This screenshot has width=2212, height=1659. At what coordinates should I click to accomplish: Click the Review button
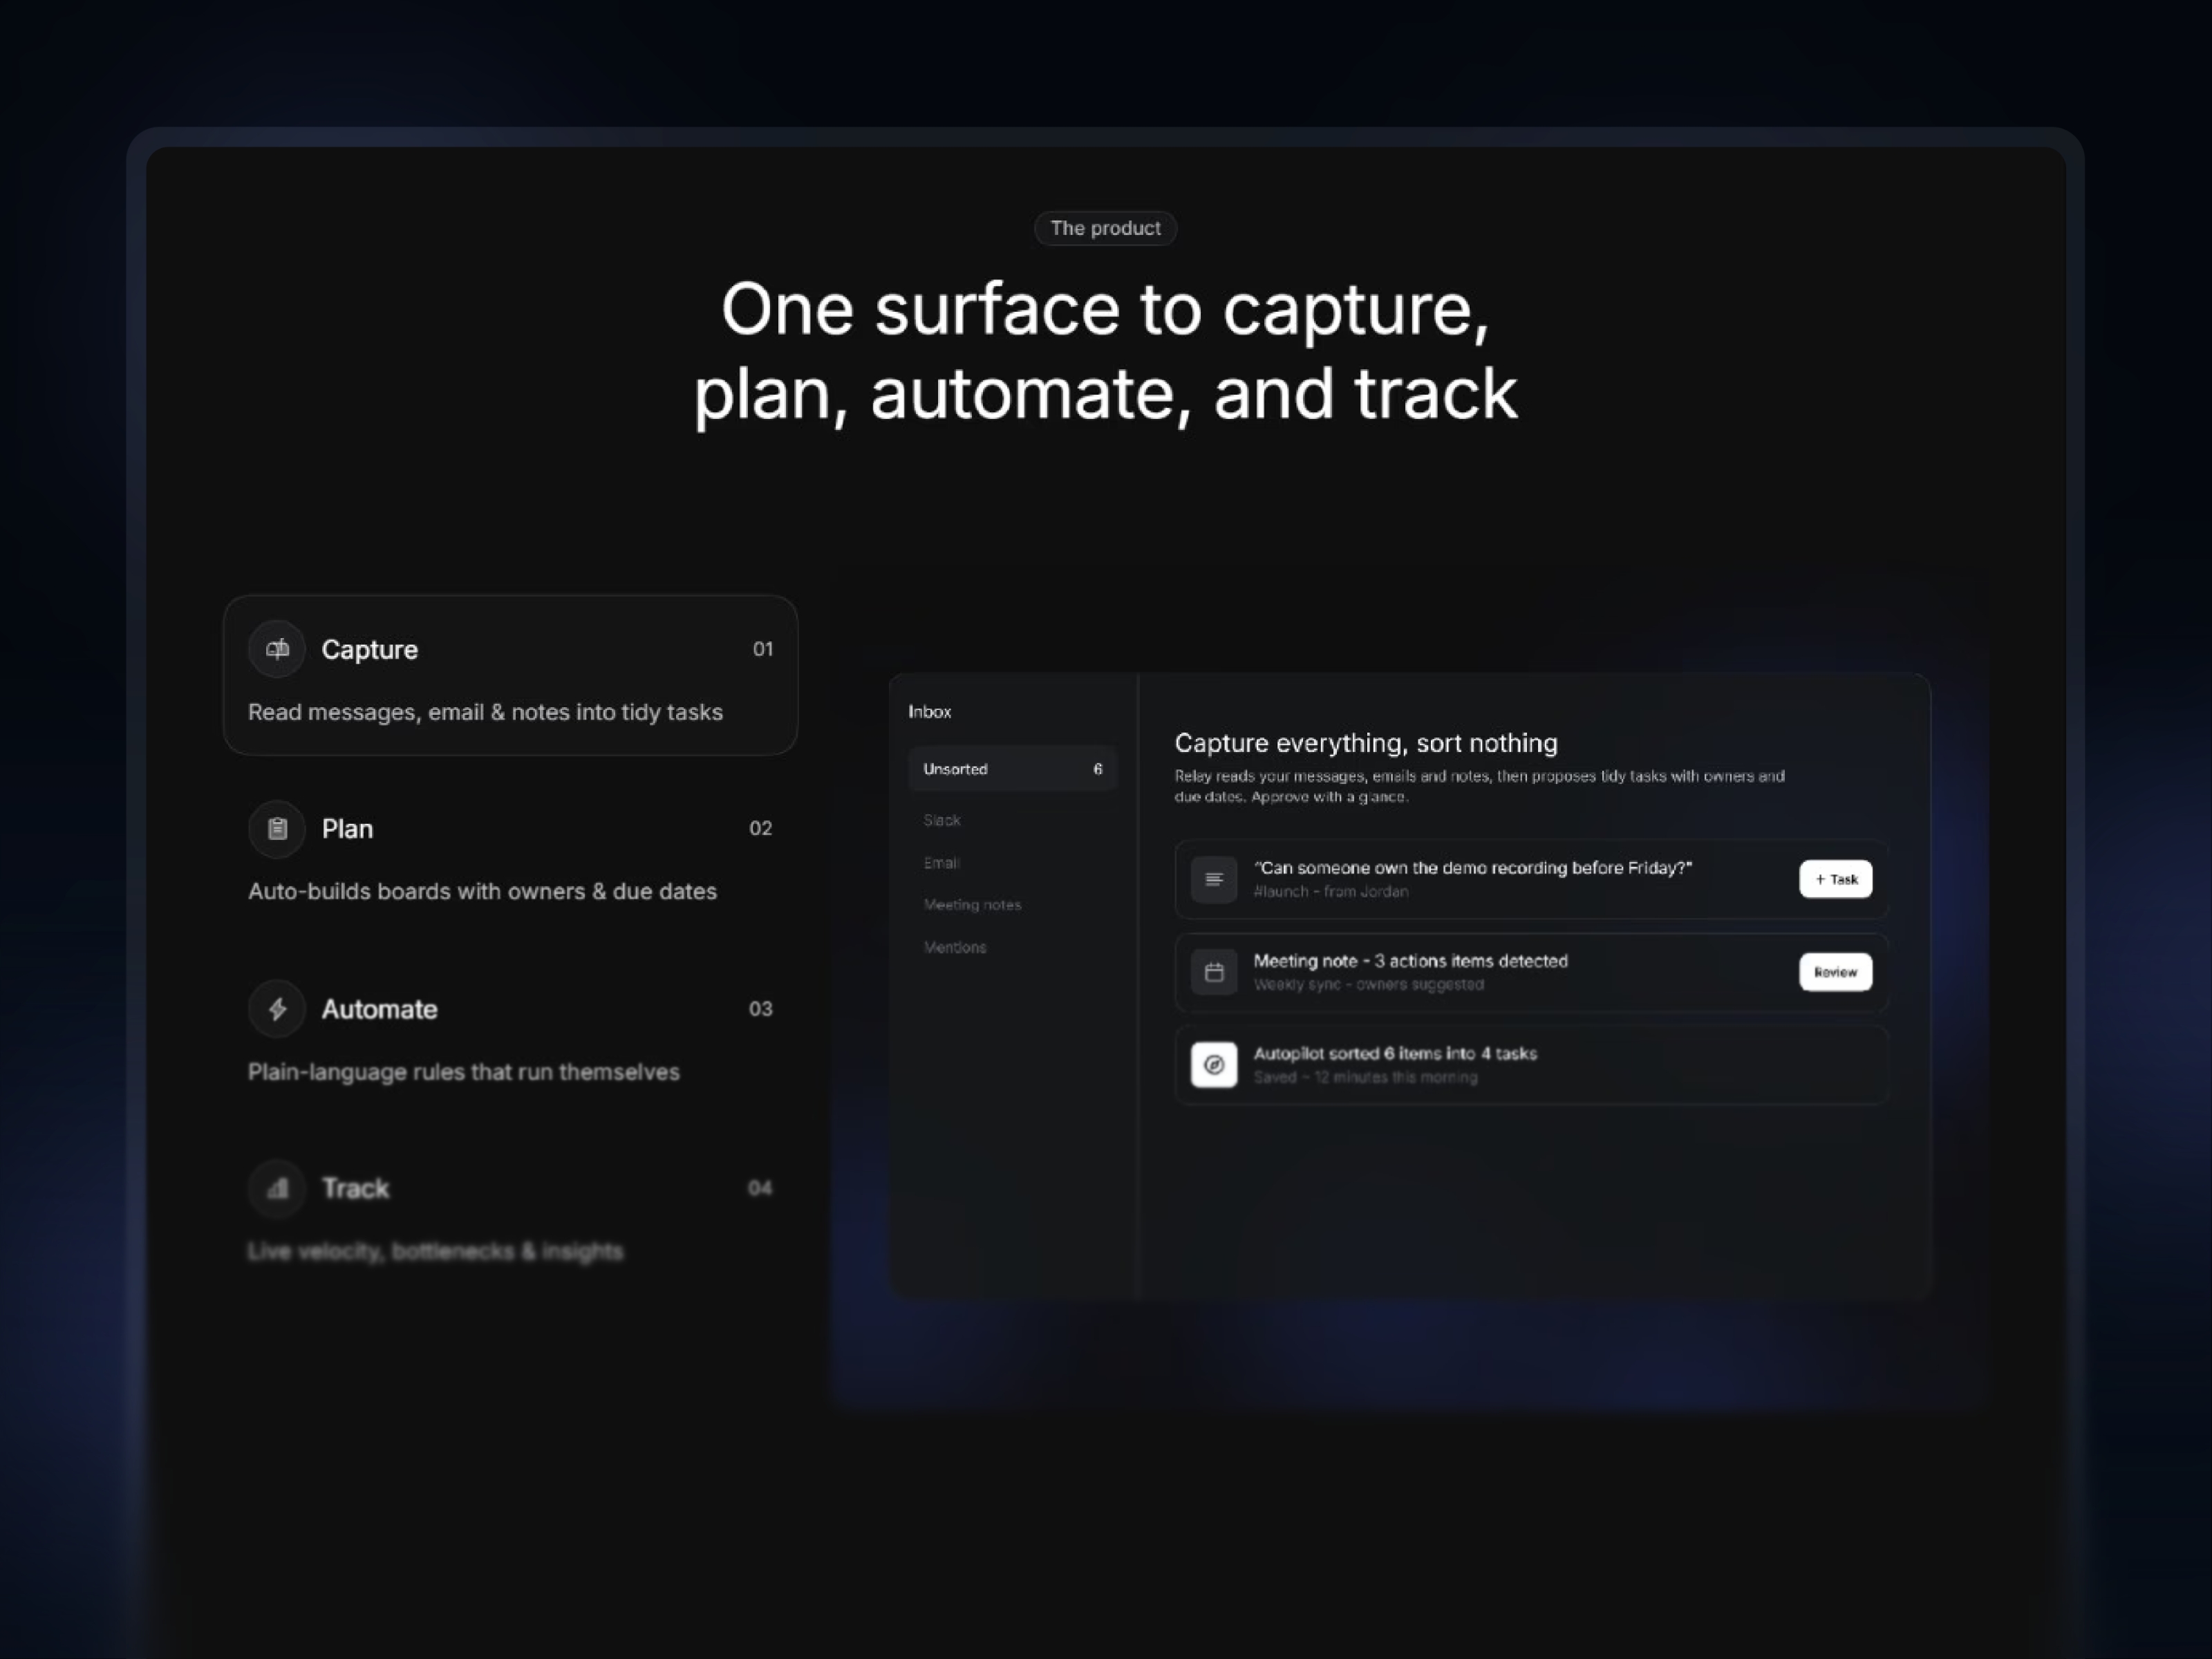(1836, 972)
